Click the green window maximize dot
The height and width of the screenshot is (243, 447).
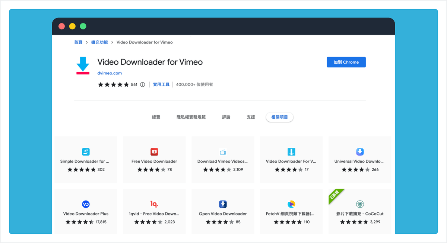point(83,26)
